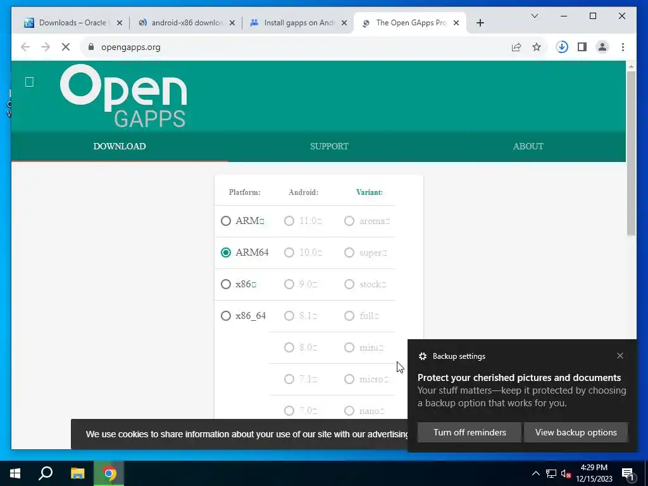Close the Install gapps on Android tab
Image resolution: width=648 pixels, height=486 pixels.
point(344,23)
